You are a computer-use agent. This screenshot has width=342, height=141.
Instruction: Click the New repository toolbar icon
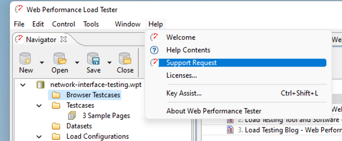click(25, 59)
